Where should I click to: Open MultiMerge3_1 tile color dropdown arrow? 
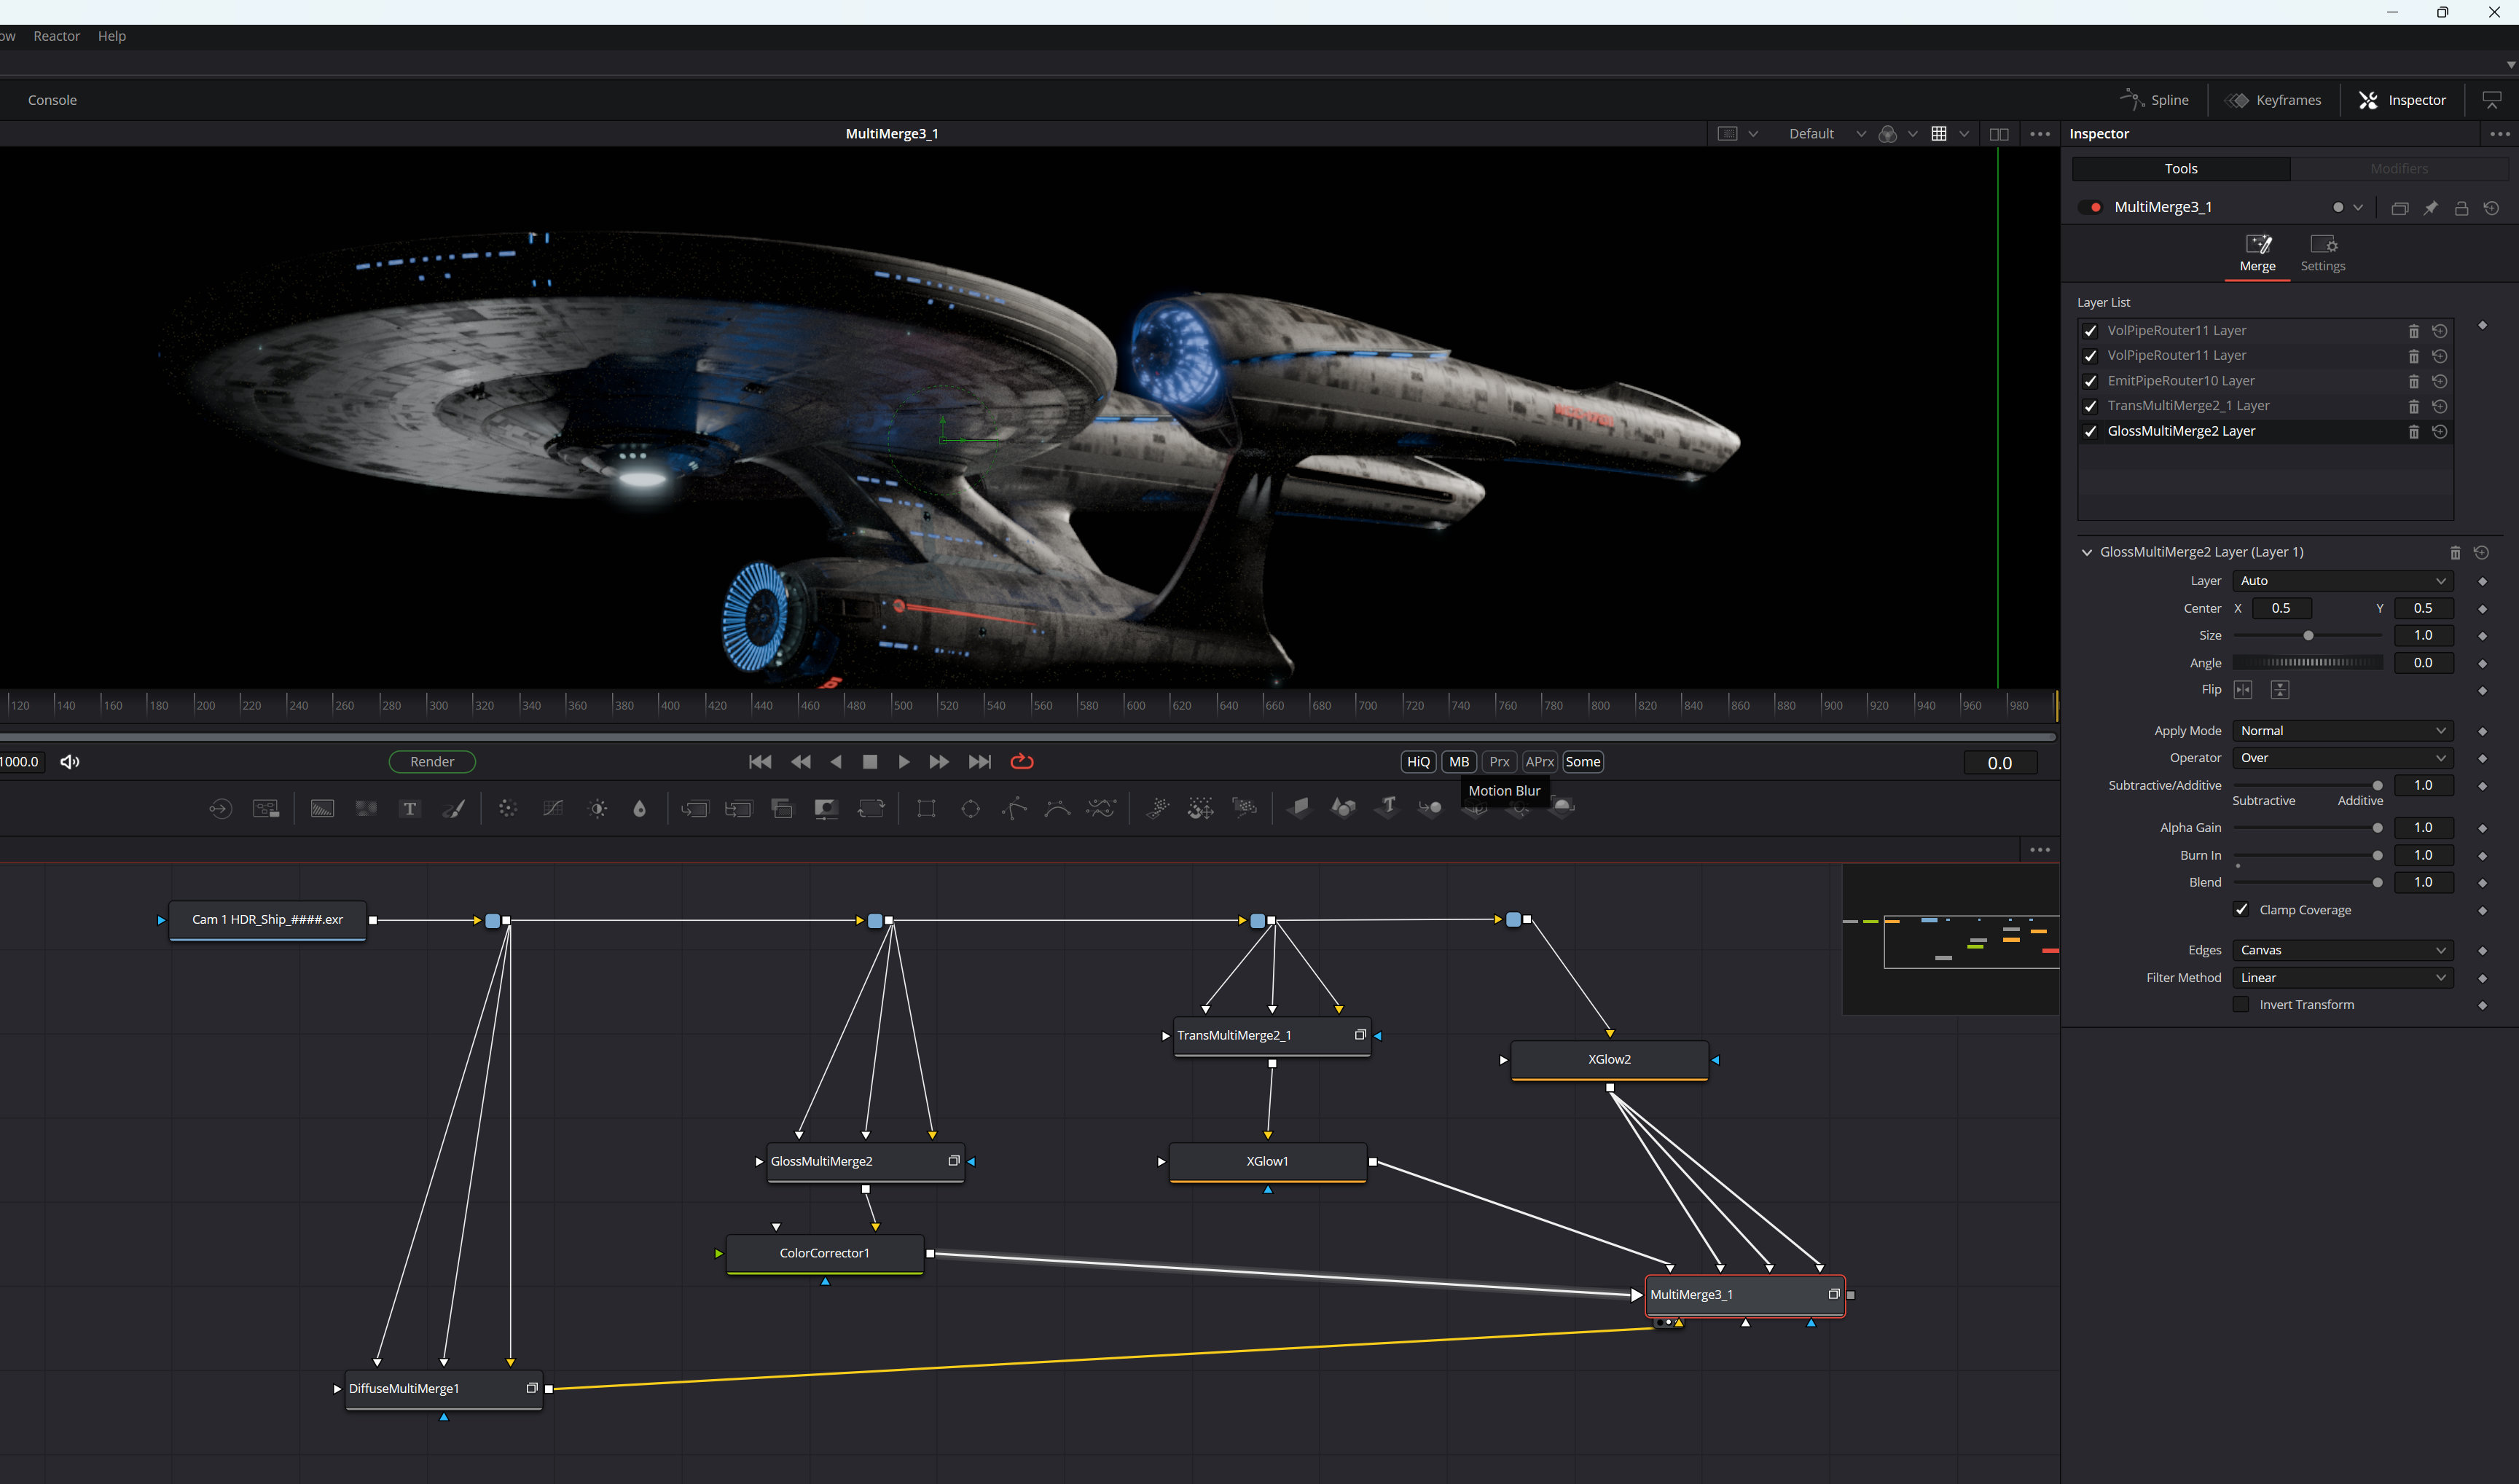[x=2357, y=208]
